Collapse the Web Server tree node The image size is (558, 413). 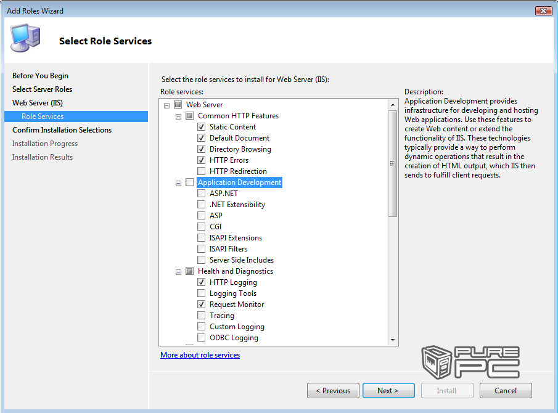(166, 105)
